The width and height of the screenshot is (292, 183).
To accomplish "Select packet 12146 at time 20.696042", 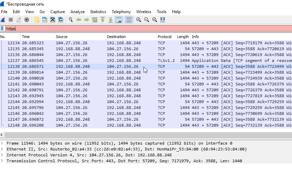I will 146,113.
